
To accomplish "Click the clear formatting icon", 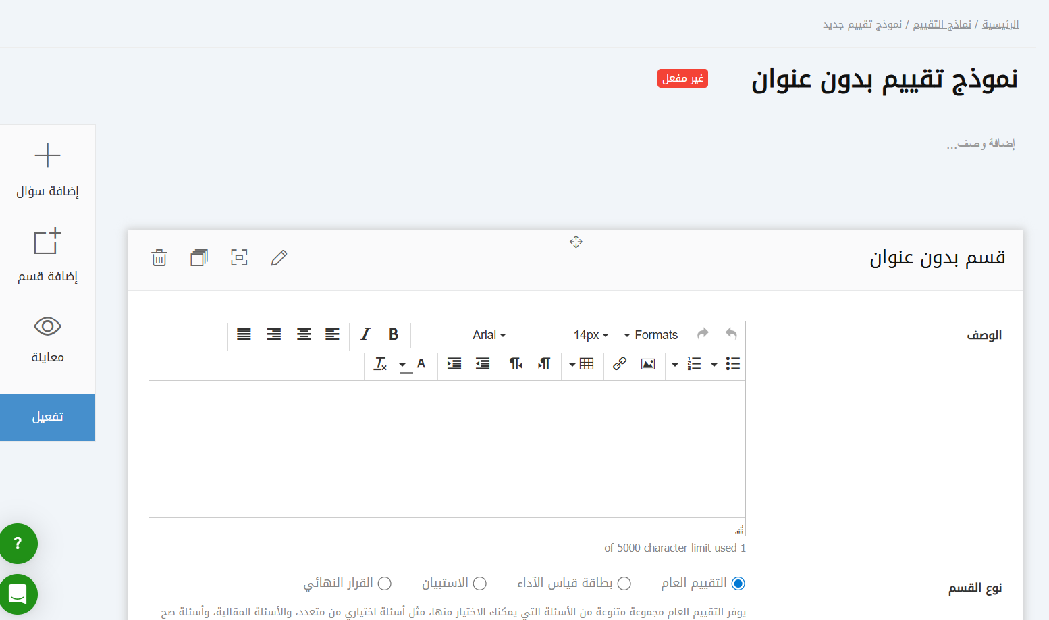I will [380, 364].
